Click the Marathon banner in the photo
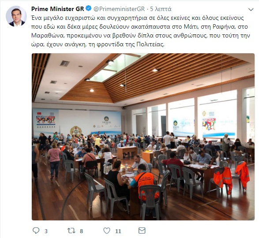The width and height of the screenshot is (259, 238). tap(45, 119)
